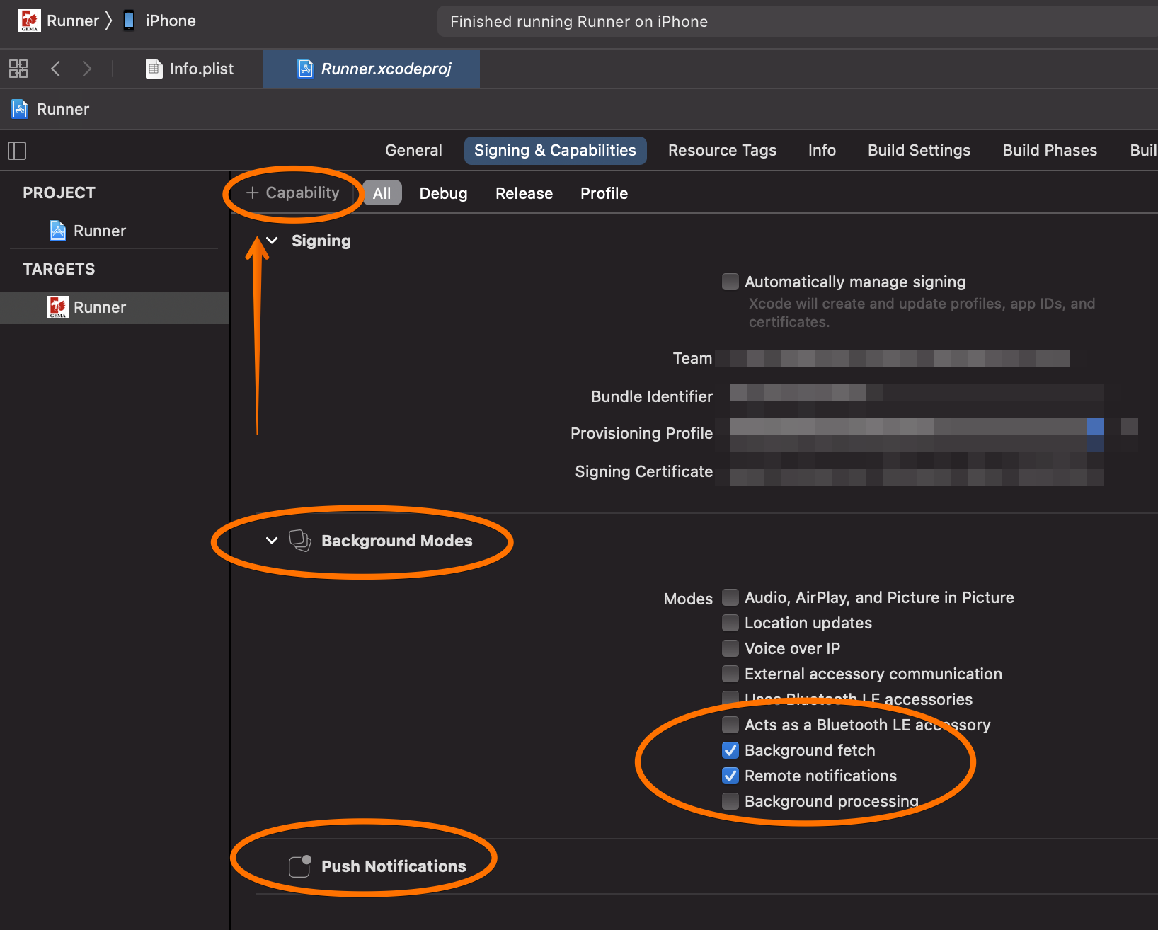Check Audio, AirPlay, and Picture in Picture
The height and width of the screenshot is (930, 1158).
coord(730,597)
